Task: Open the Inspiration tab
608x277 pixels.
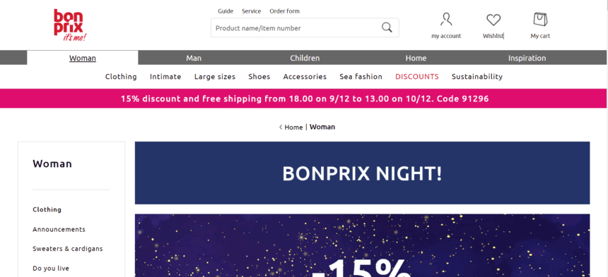Action: coord(527,58)
